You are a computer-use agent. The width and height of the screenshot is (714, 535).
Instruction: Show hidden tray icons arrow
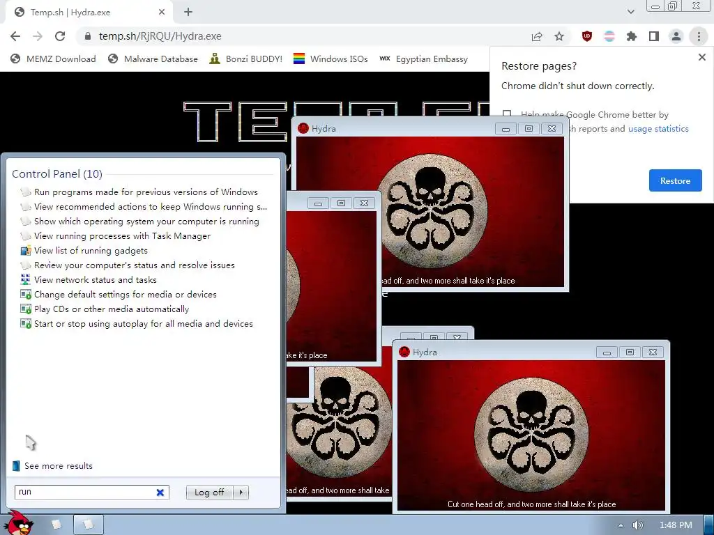pos(620,525)
